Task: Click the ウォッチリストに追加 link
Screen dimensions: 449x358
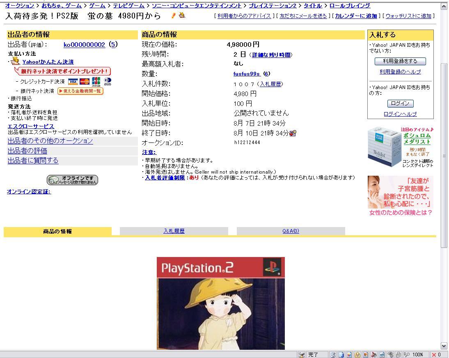Action: tap(408, 16)
